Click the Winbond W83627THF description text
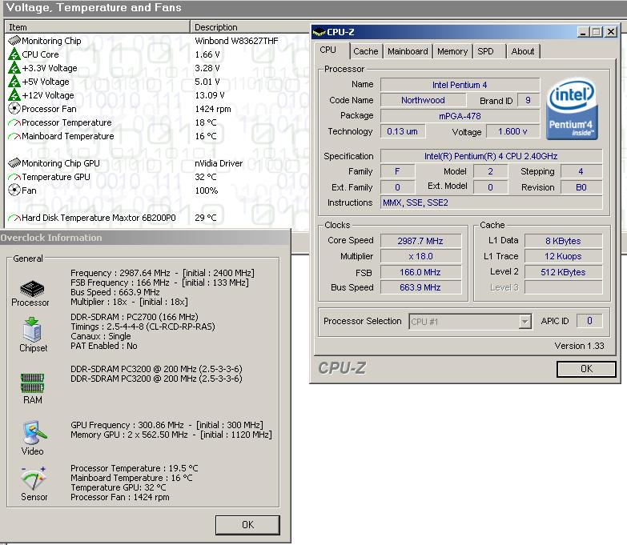 236,41
